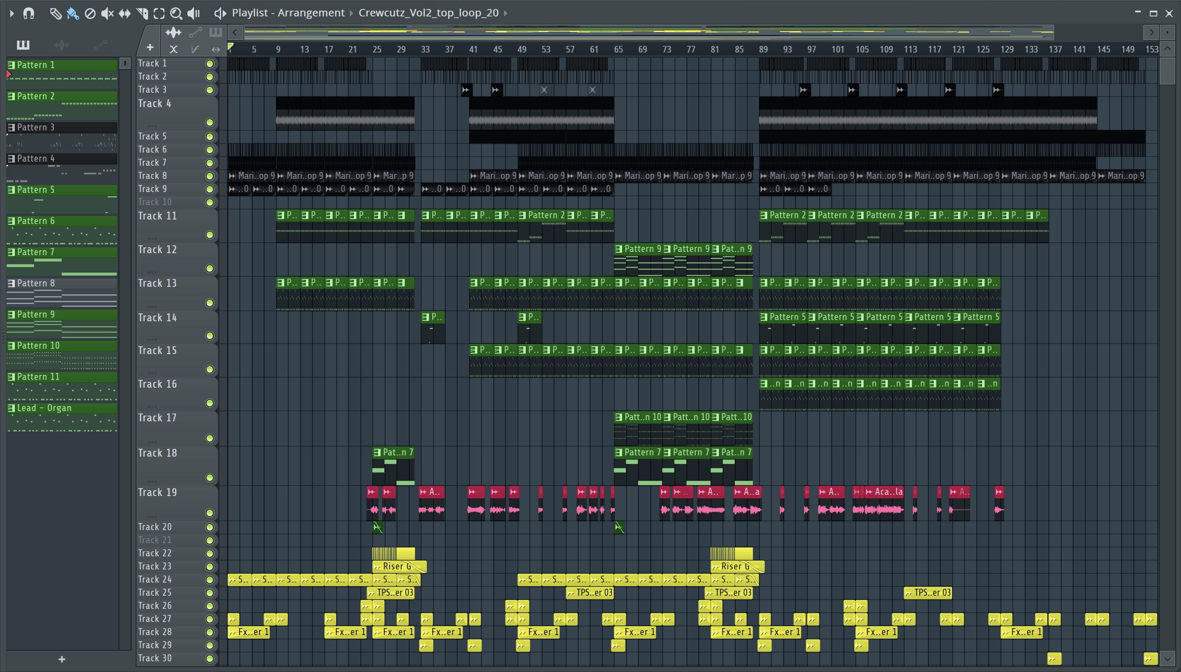Open menu of first TPS..er 03 clip
Screen dimensions: 1181x672
(x=372, y=593)
